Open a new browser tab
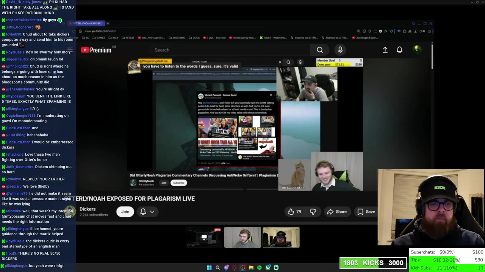The image size is (485, 272). click(x=108, y=23)
